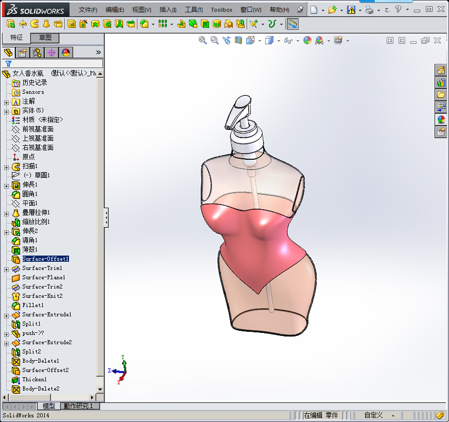Click the Extruded Boss/Base toolbar icon
Image resolution: width=449 pixels, height=422 pixels.
pos(11,24)
